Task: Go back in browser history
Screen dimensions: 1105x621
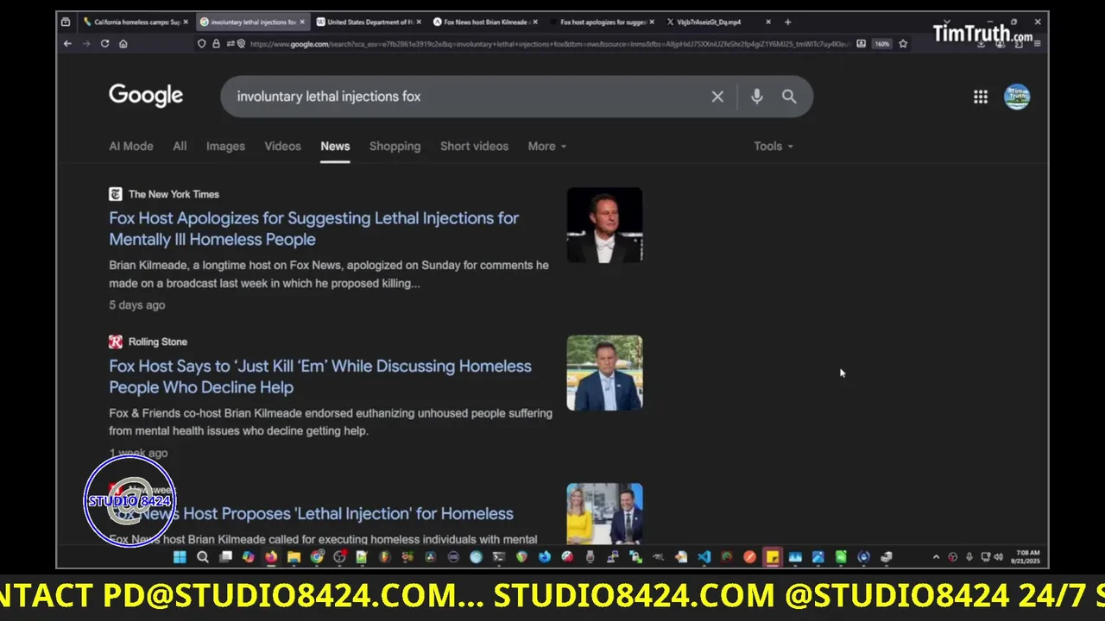Action: (67, 43)
